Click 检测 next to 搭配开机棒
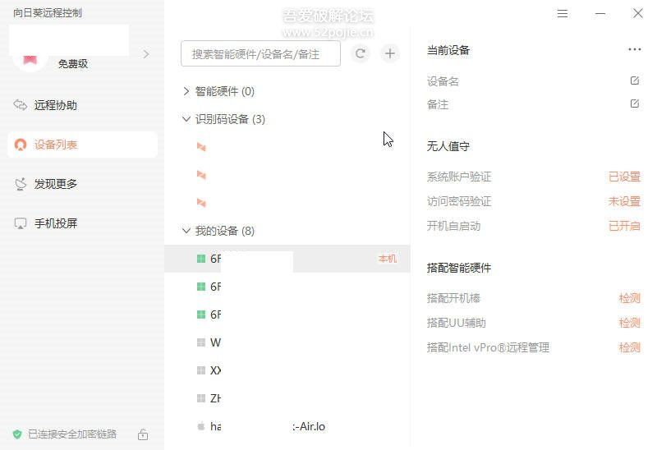Image resolution: width=657 pixels, height=450 pixels. click(x=630, y=298)
